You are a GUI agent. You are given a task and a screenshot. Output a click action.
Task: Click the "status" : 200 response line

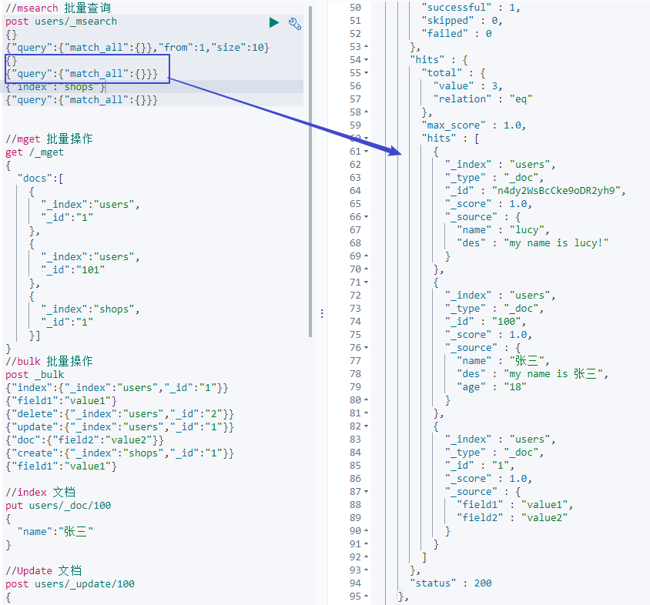click(x=451, y=583)
